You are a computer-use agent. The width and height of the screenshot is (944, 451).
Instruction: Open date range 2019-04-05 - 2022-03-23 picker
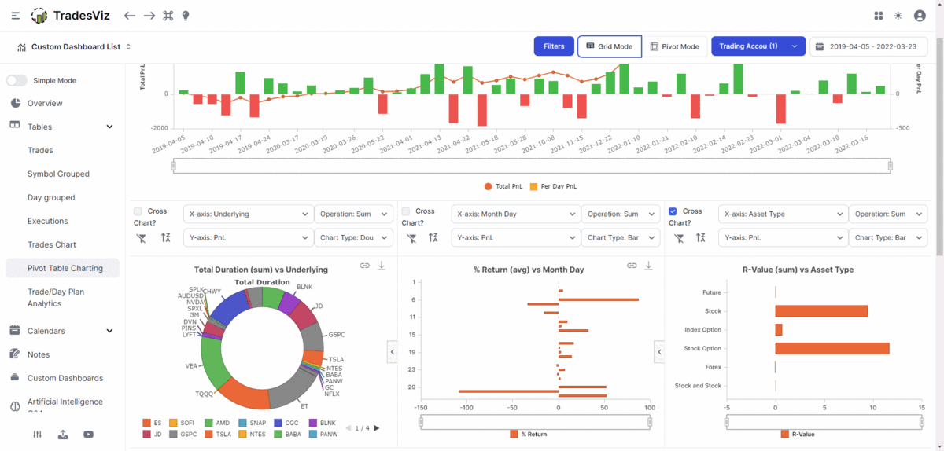point(868,46)
